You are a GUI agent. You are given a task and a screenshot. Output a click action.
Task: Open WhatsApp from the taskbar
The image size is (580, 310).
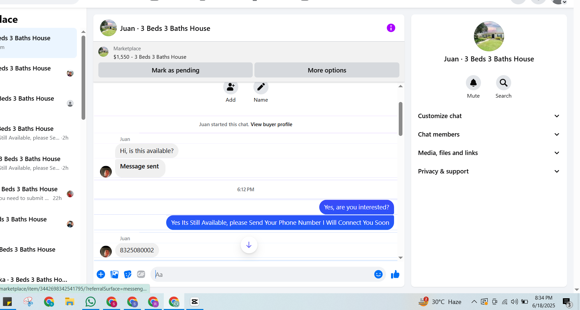pos(91,302)
